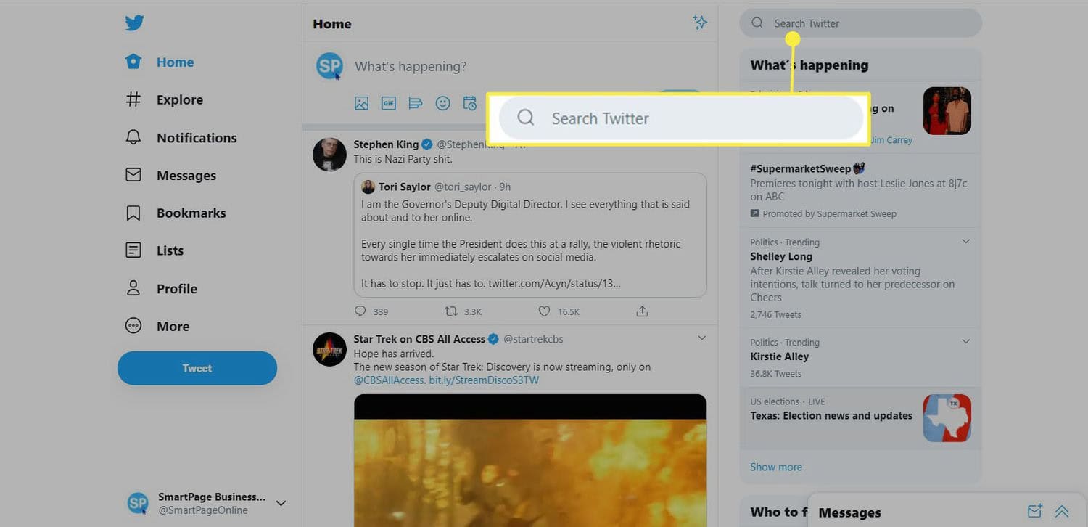
Task: Open the Kirstie Alley trend
Action: [x=779, y=356]
